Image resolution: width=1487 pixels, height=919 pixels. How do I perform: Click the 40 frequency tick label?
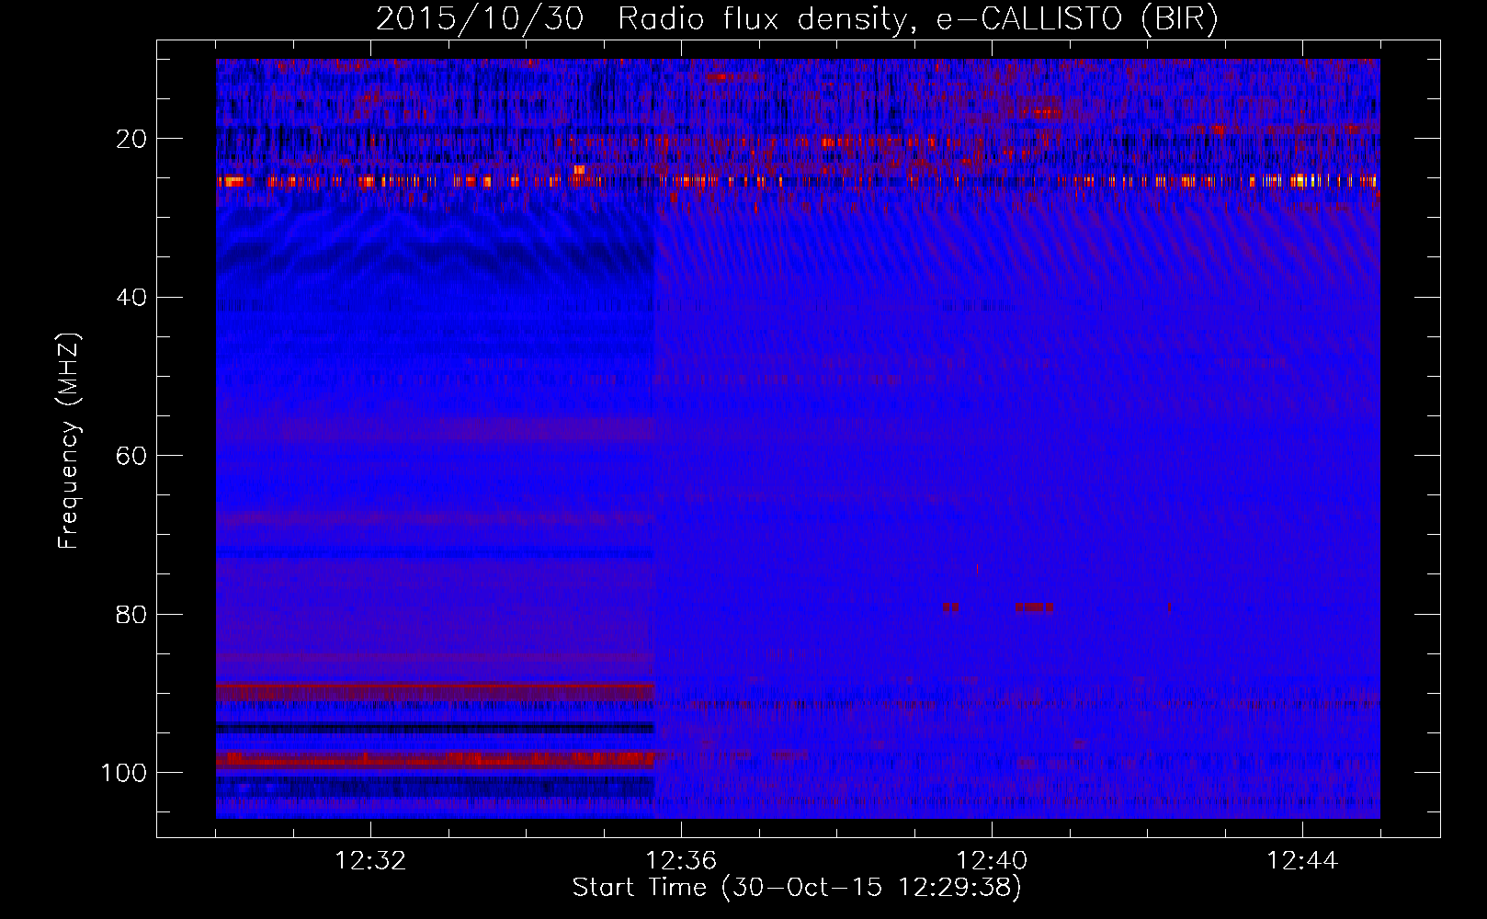[131, 297]
